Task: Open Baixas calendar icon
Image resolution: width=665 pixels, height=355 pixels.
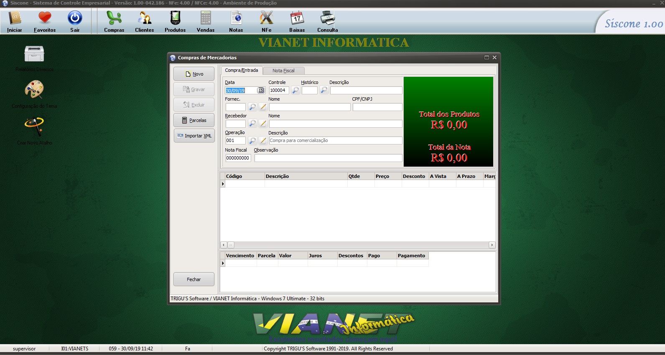Action: tap(297, 21)
